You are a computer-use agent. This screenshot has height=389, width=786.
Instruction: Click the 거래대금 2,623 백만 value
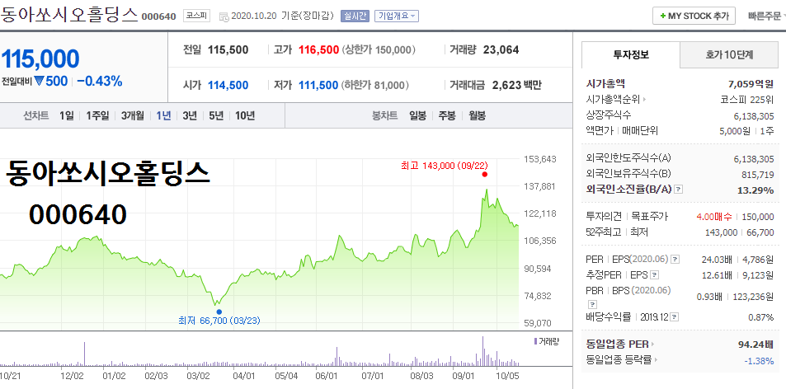click(x=517, y=86)
